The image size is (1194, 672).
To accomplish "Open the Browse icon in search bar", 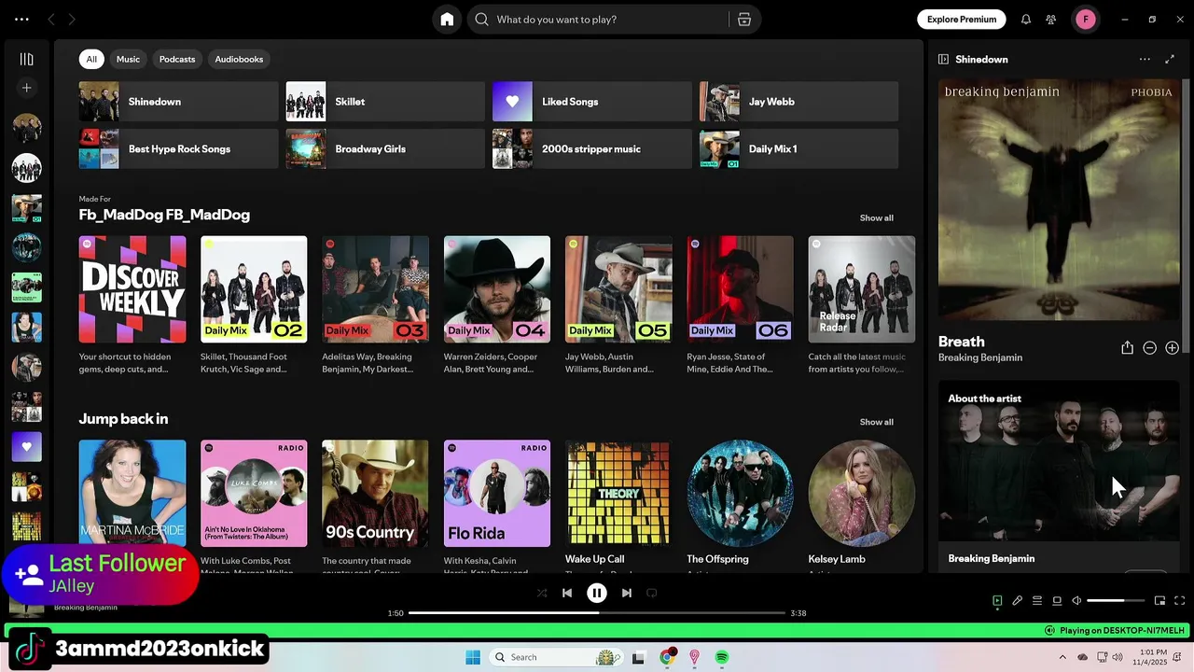I will point(744,20).
